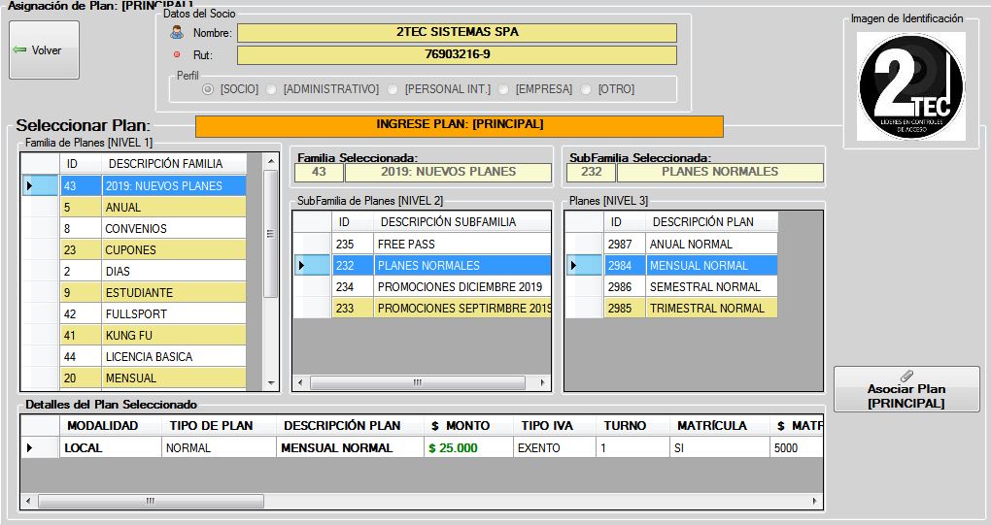
Task: Click the EXENTO cell in details row
Action: click(554, 448)
